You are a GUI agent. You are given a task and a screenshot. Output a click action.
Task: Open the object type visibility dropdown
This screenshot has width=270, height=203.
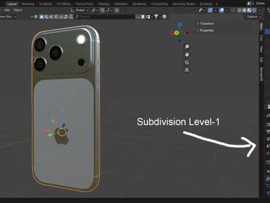tap(202, 10)
